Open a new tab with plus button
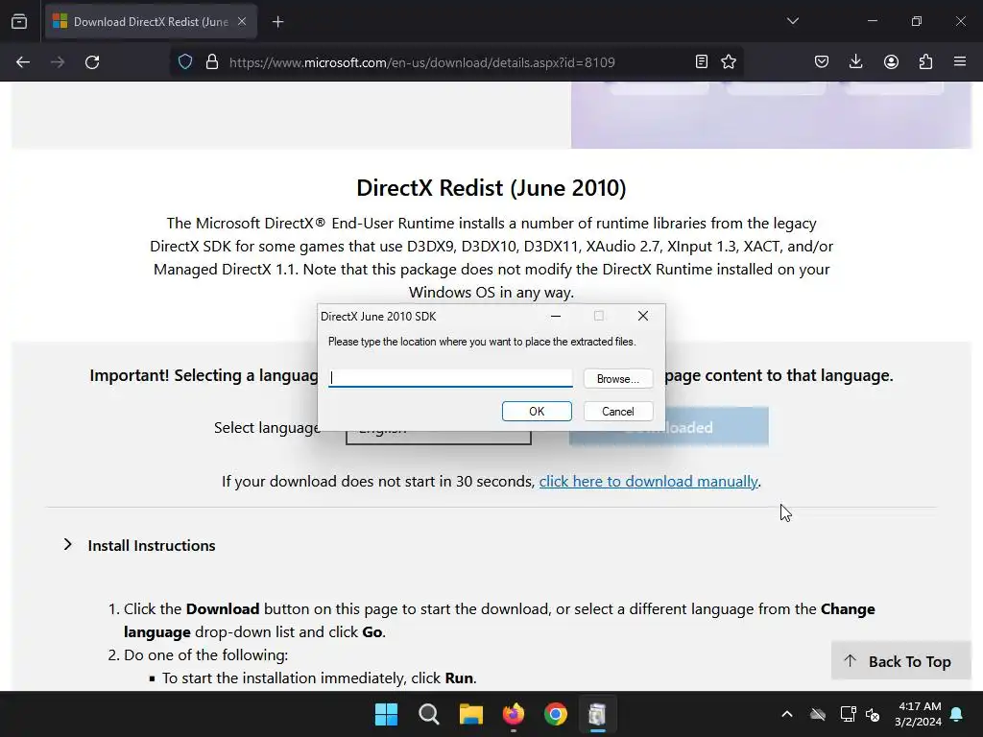The height and width of the screenshot is (737, 983). [x=277, y=22]
